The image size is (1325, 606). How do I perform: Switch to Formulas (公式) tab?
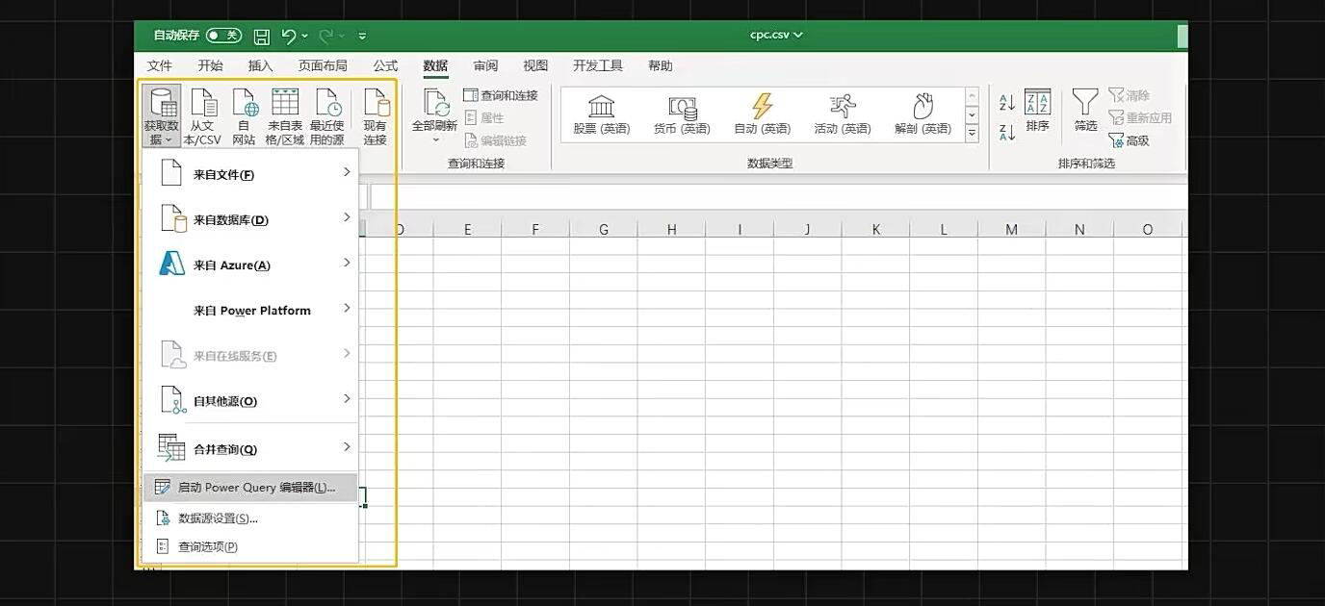tap(385, 65)
